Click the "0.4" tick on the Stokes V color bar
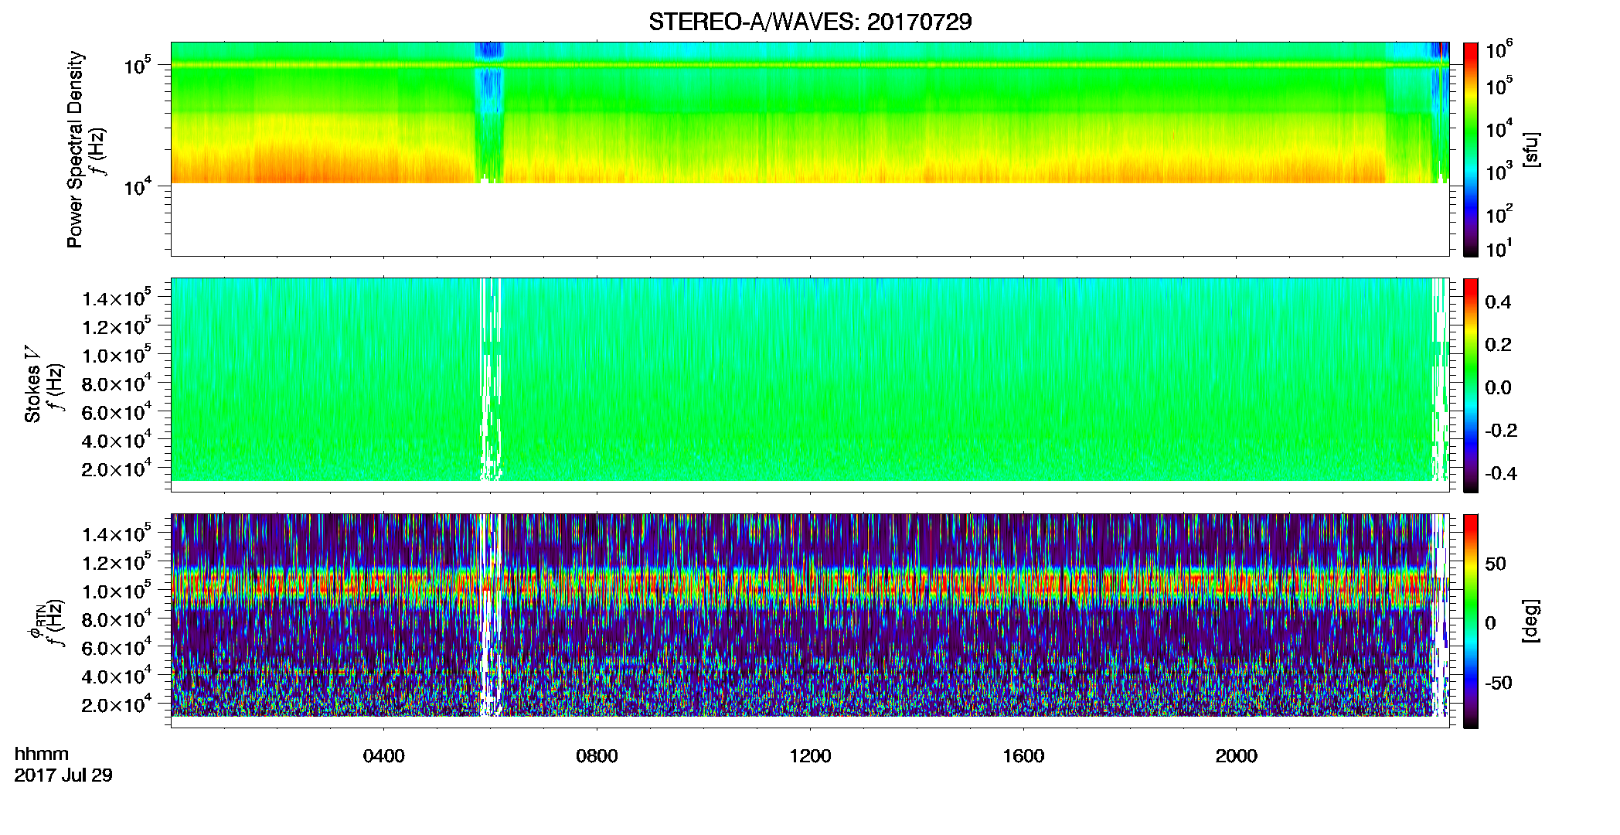Image resolution: width=1620 pixels, height=835 pixels. (x=1498, y=302)
